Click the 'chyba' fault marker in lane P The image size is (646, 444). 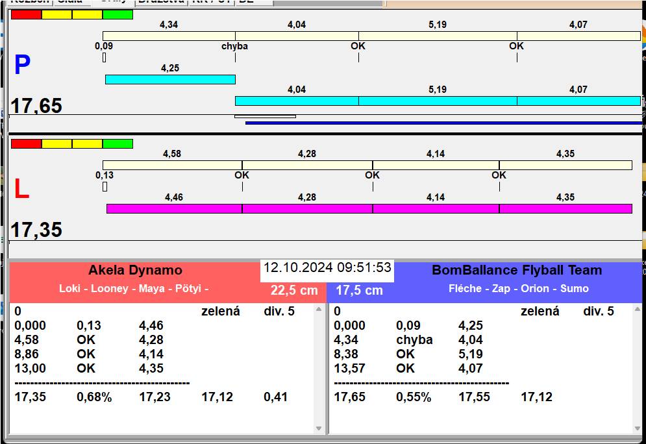tap(234, 47)
